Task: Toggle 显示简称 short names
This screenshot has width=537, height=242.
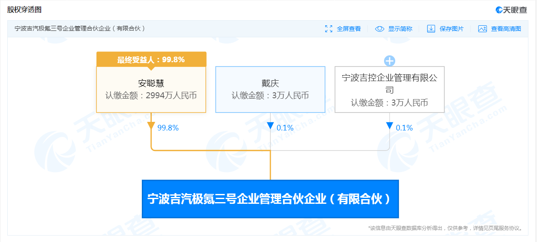Action: [400, 29]
